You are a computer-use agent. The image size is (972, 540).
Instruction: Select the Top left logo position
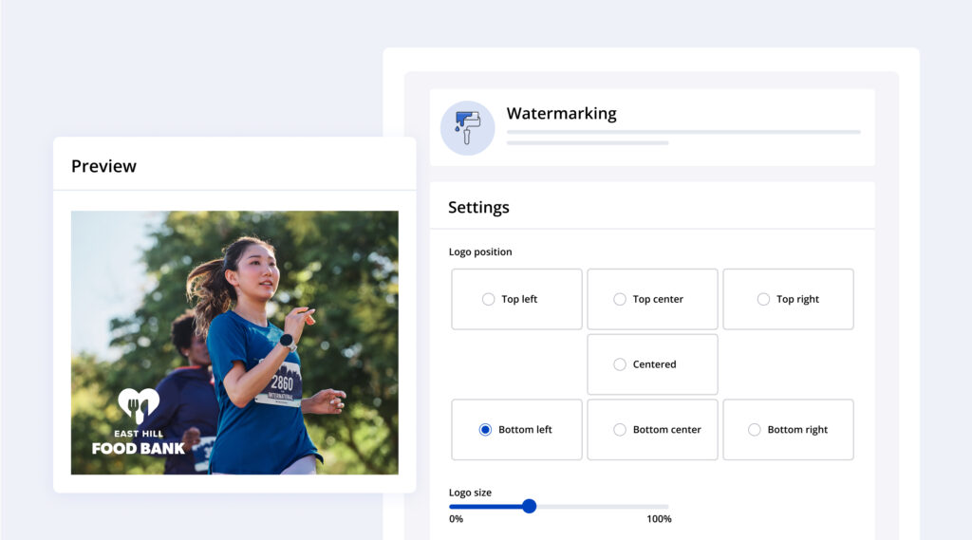click(x=489, y=299)
